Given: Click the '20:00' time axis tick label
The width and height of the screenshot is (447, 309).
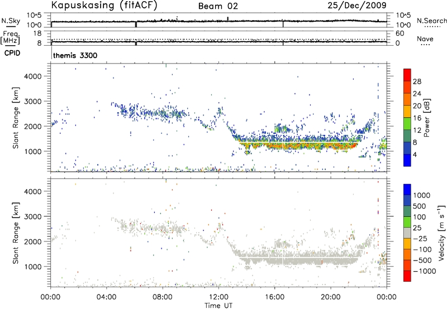Looking at the screenshot, I should click(x=331, y=297).
